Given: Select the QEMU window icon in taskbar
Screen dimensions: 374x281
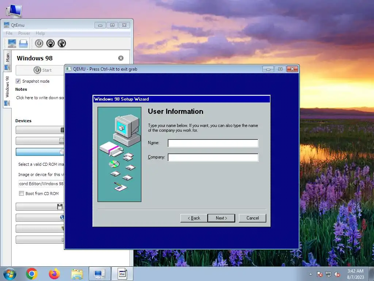Looking at the screenshot, I should 122,274.
